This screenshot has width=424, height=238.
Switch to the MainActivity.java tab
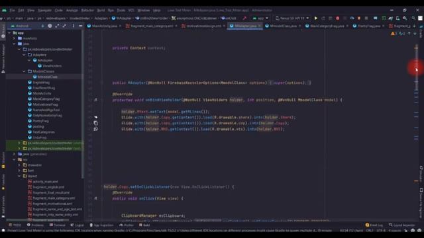click(105, 26)
